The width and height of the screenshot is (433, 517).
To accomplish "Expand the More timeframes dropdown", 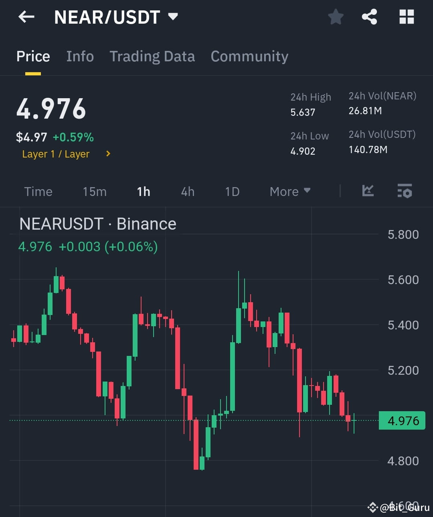I will (289, 192).
